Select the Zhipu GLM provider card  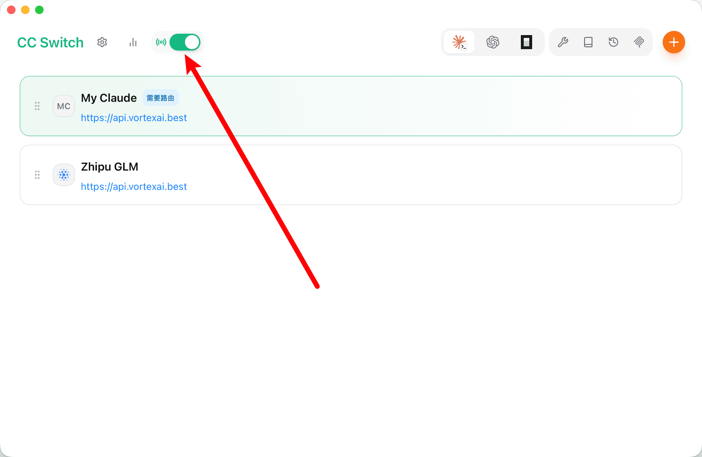pos(351,175)
